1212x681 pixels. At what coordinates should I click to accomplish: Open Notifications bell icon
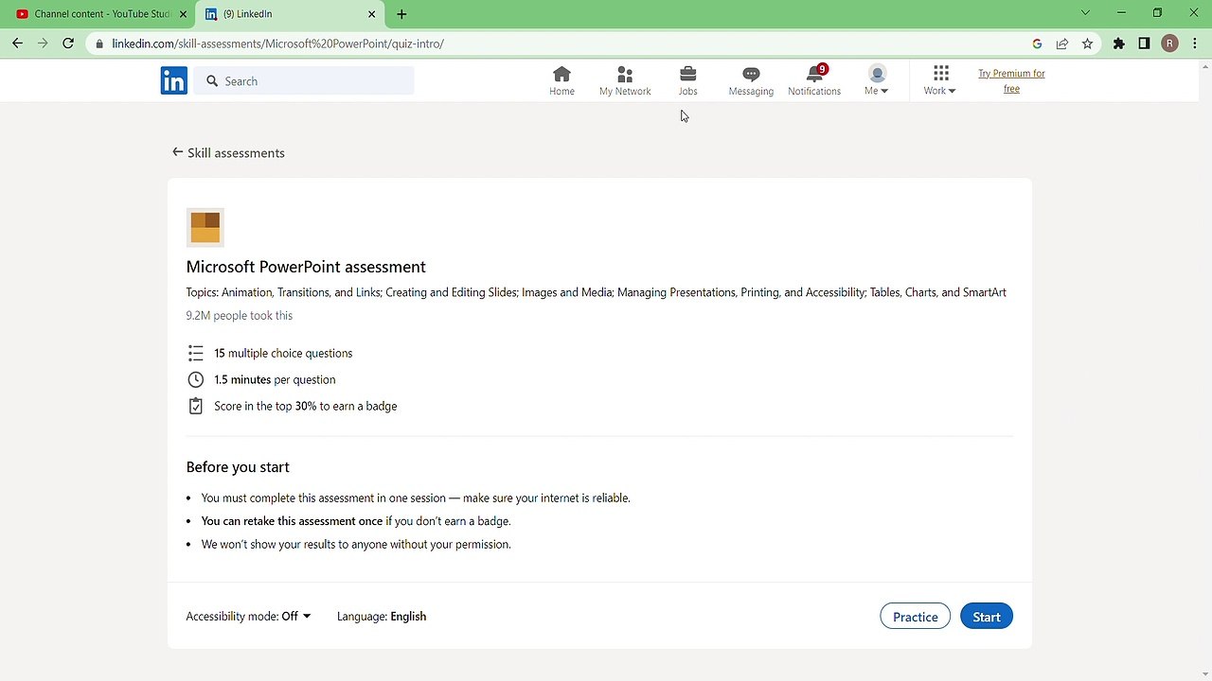[814, 81]
